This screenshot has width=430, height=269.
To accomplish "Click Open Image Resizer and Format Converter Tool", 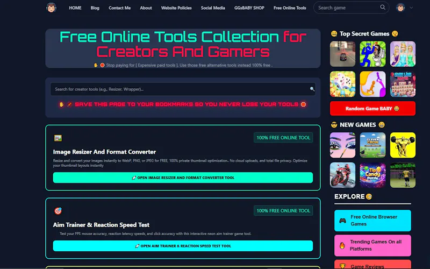I will point(183,178).
